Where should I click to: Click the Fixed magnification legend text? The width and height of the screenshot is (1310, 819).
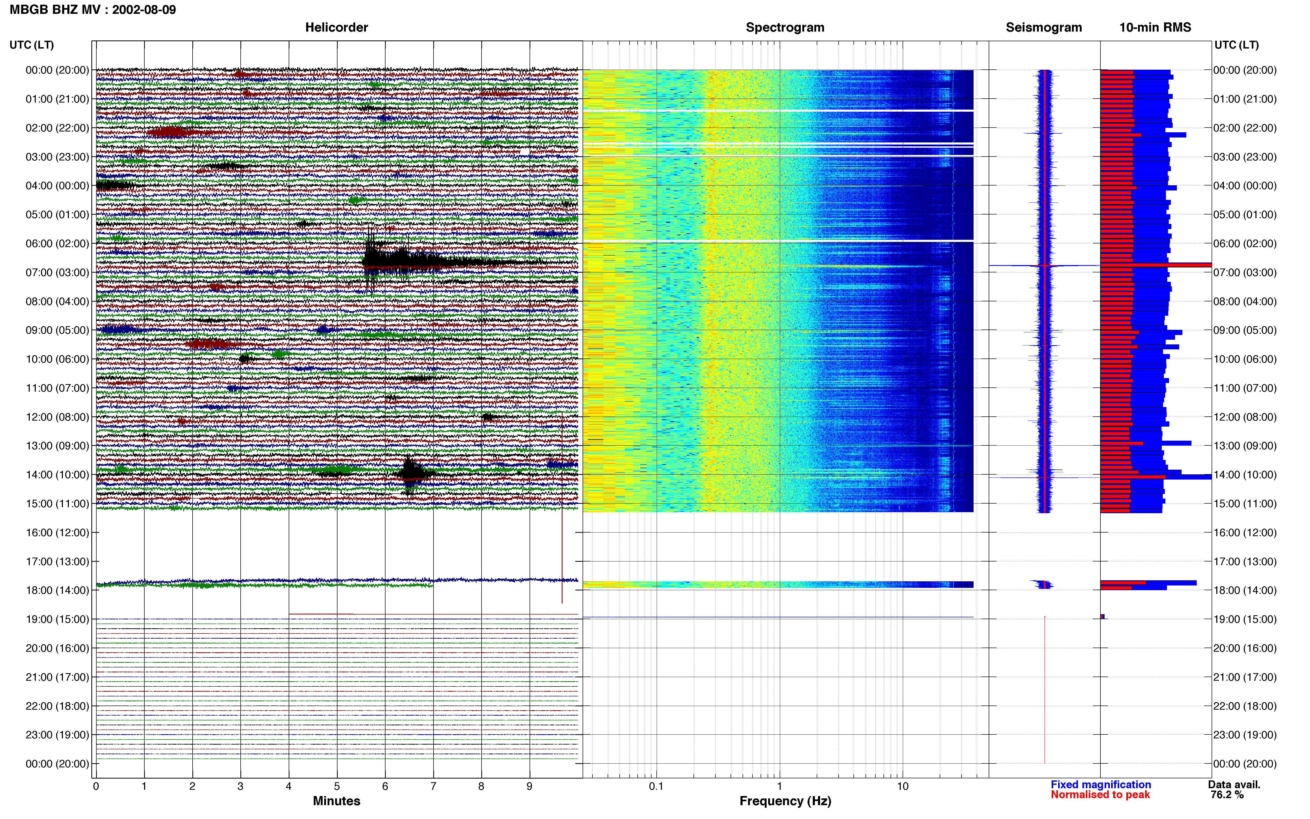click(1100, 784)
